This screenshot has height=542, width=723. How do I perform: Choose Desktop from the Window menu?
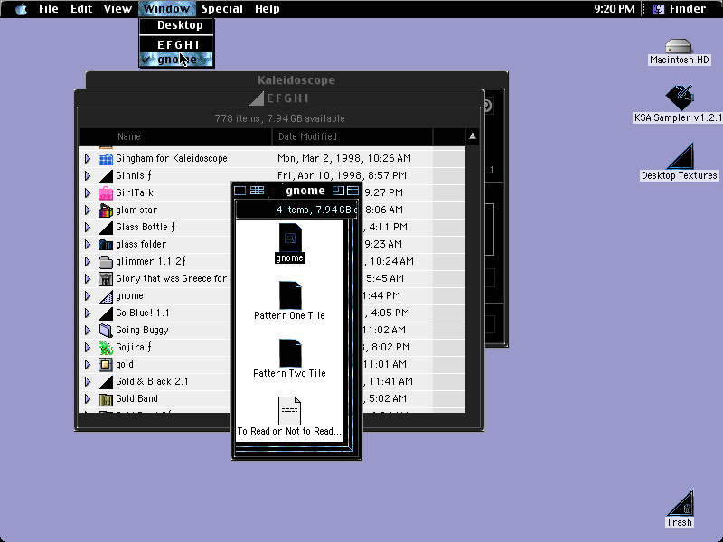[x=177, y=25]
